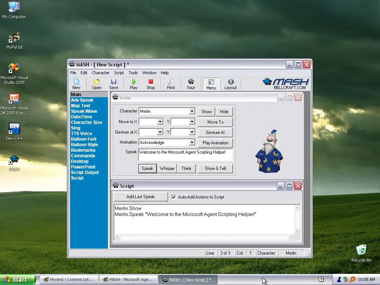Click the Layout toolbar icon
The width and height of the screenshot is (380, 285).
click(x=230, y=84)
